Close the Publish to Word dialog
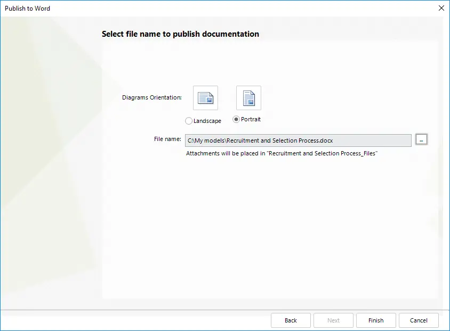The height and width of the screenshot is (331, 450). pyautogui.click(x=441, y=8)
